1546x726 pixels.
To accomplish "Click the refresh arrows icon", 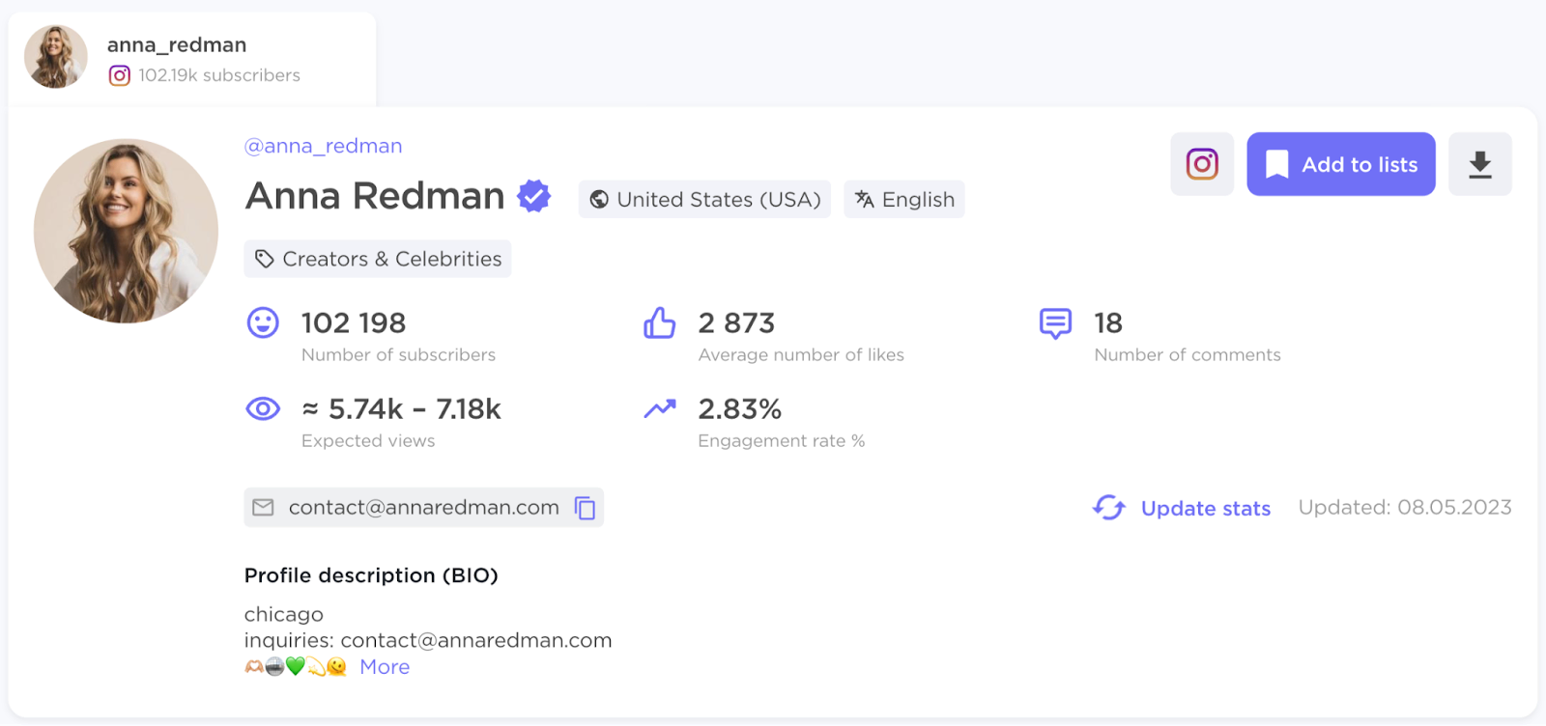I will [x=1109, y=508].
